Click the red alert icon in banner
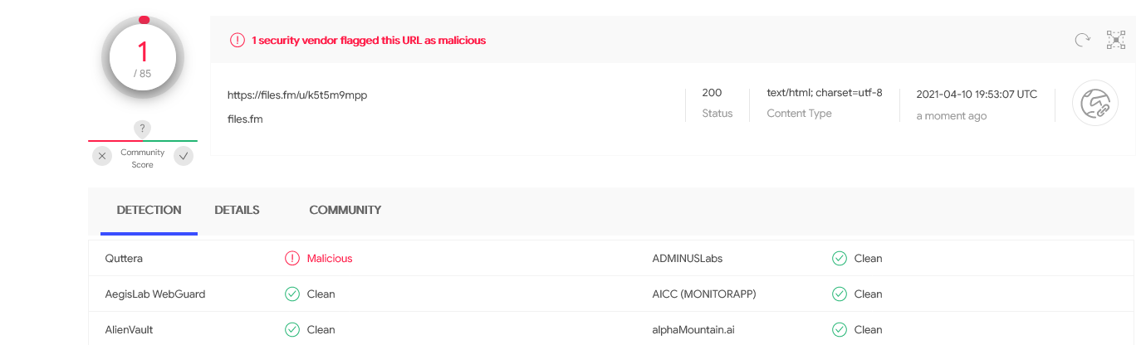 [x=238, y=40]
